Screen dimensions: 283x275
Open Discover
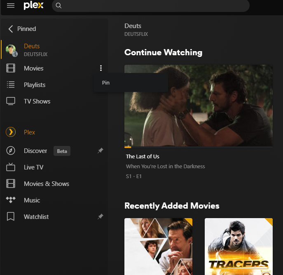coord(35,150)
